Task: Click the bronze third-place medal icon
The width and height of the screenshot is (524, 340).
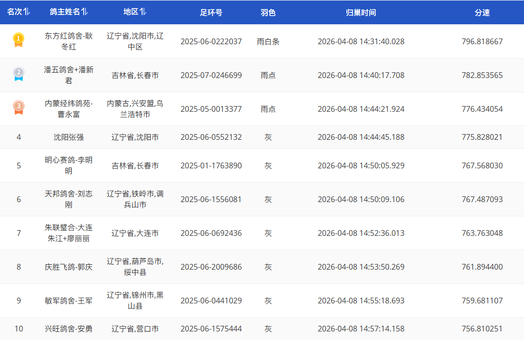Action: [19, 107]
